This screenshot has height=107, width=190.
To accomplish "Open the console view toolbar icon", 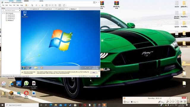I will tap(60, 5).
